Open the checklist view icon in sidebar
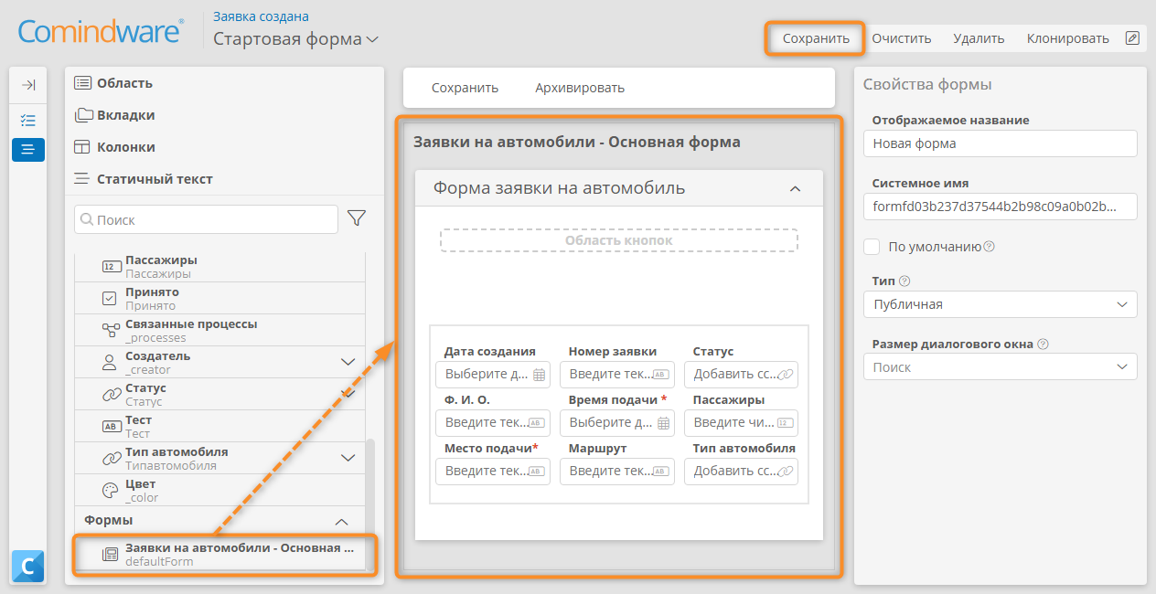 pos(28,120)
